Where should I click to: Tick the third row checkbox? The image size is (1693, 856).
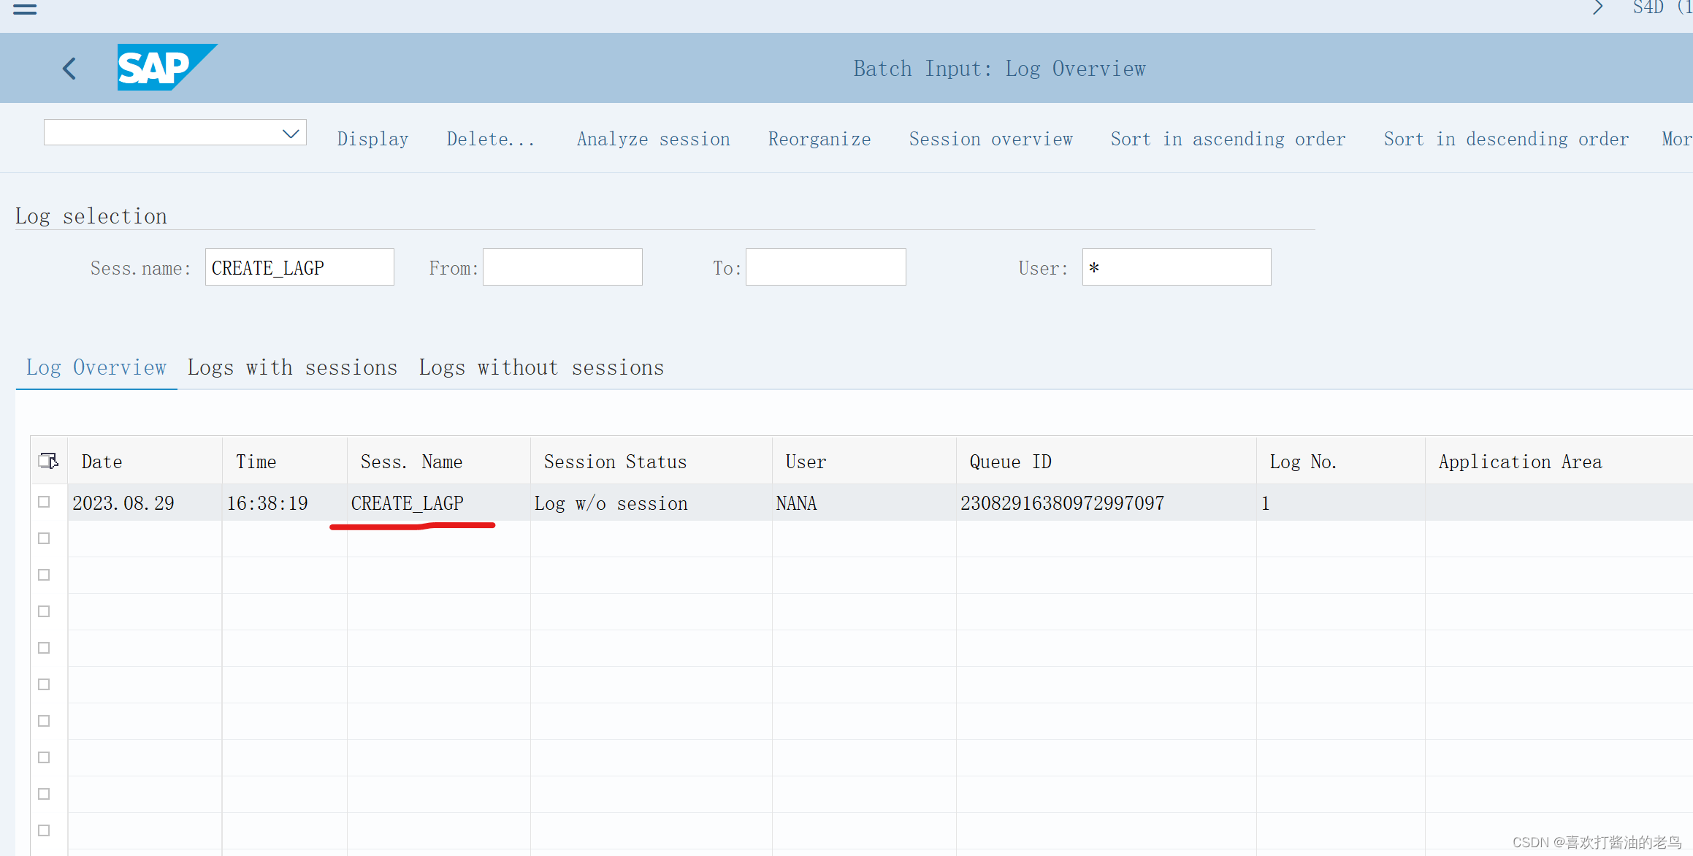point(44,576)
